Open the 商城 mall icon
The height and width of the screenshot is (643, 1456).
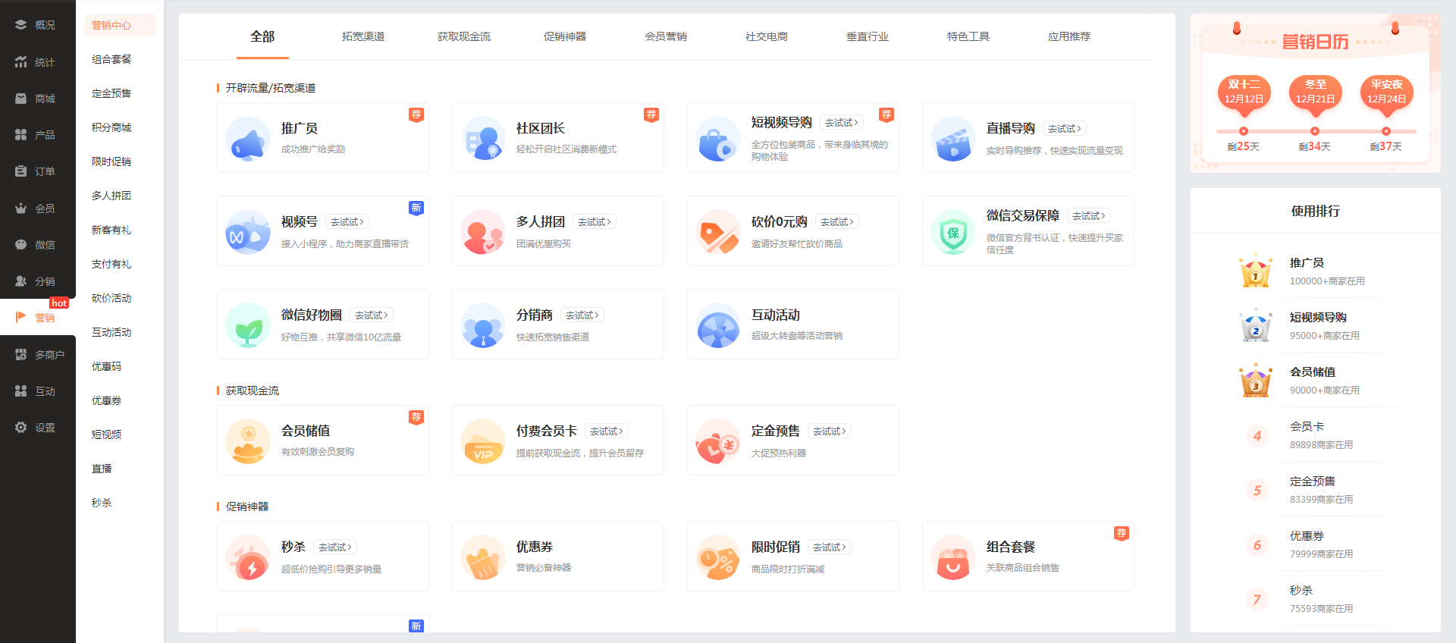[x=21, y=99]
